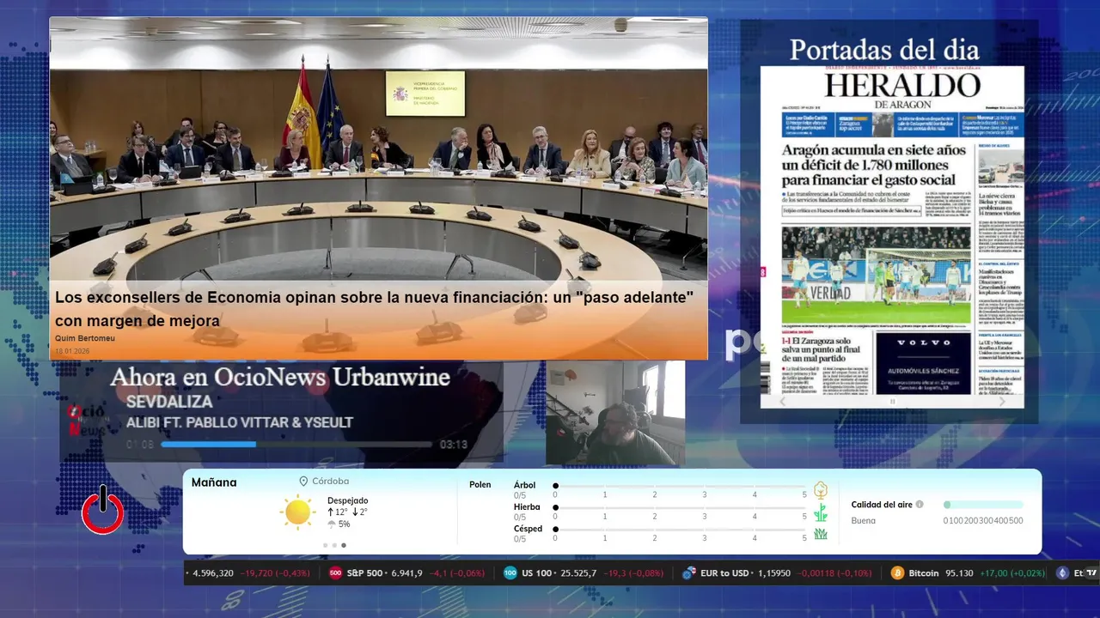
Task: Click the Hierba plant pollen icon
Action: click(821, 512)
